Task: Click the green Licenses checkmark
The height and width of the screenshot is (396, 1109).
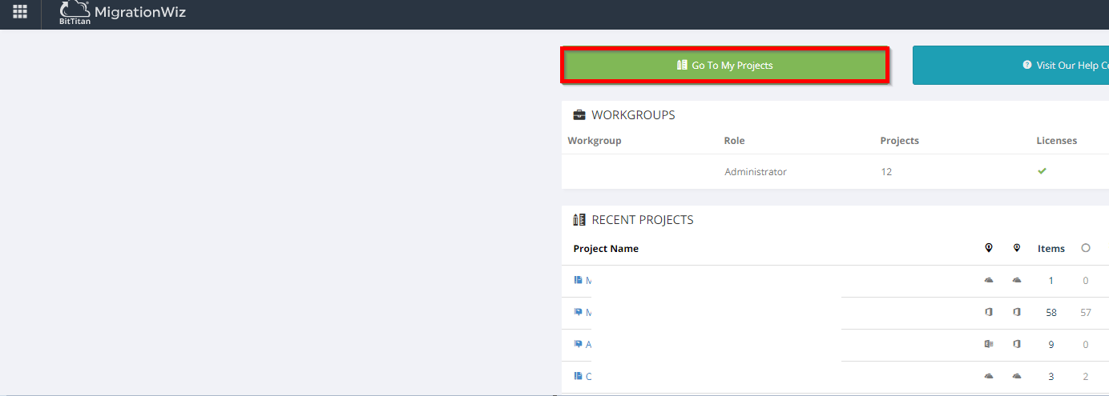Action: click(x=1042, y=171)
